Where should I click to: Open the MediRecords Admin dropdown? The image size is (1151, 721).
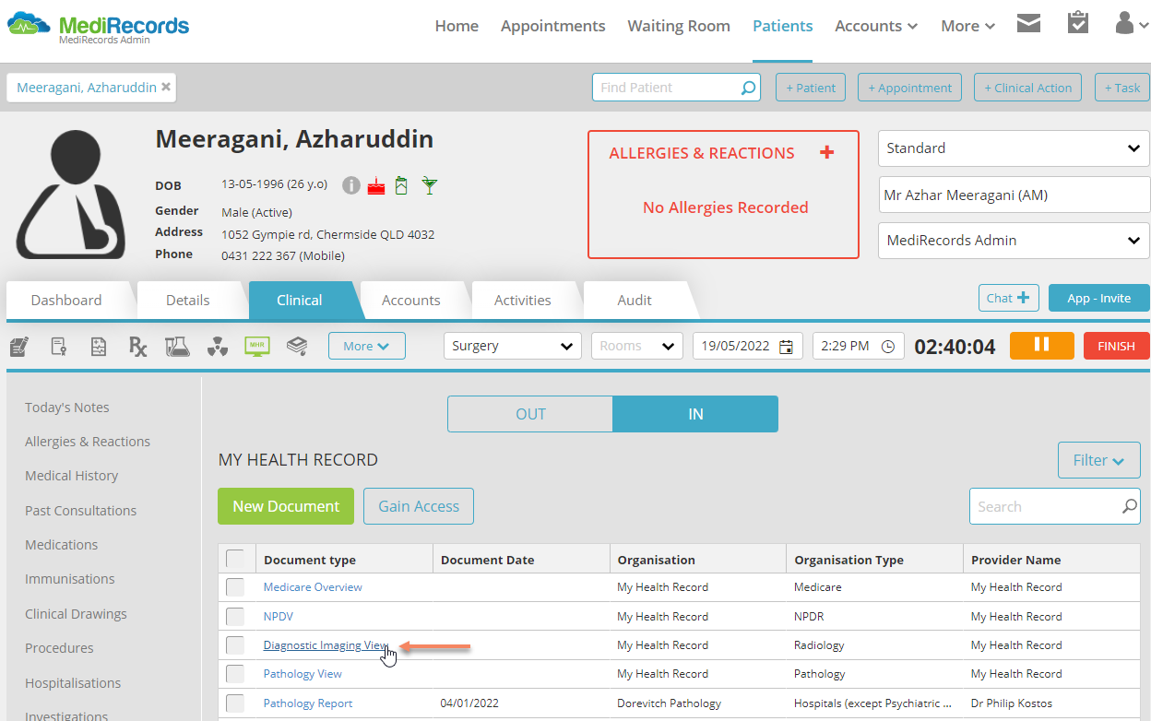coord(1014,241)
